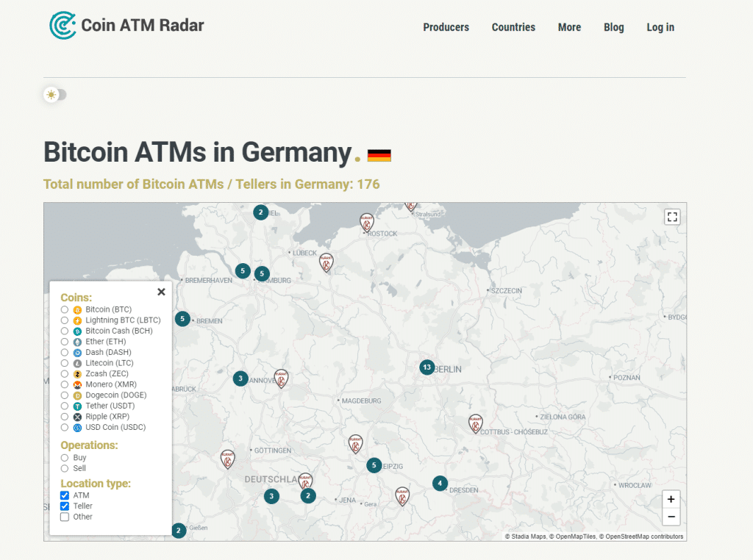Click the cluster of 5 west of Hamburg
Viewport: 753px width, 560px height.
click(x=243, y=270)
